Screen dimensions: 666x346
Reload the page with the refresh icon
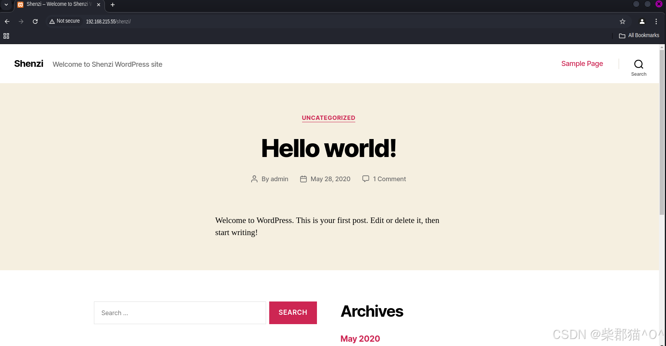tap(35, 21)
